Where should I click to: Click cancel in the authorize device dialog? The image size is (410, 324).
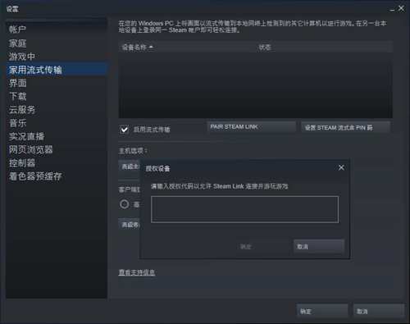point(319,247)
